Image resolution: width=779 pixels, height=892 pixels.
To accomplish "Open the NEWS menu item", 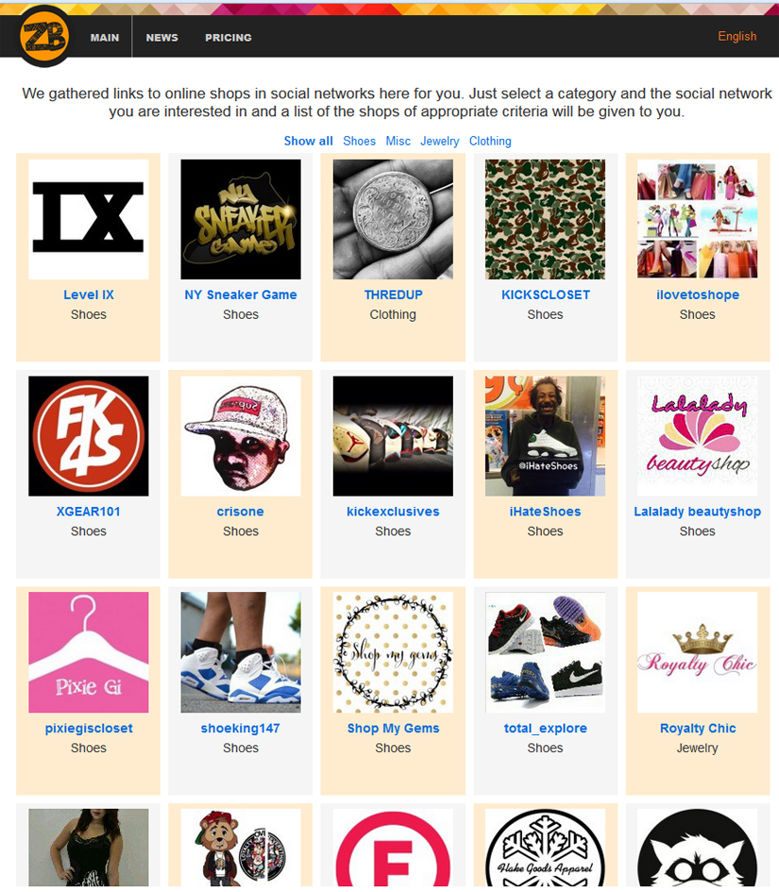I will point(162,38).
